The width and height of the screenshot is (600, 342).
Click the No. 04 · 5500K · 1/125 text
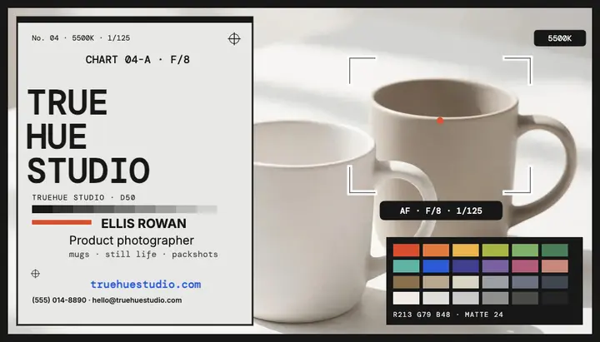(81, 37)
